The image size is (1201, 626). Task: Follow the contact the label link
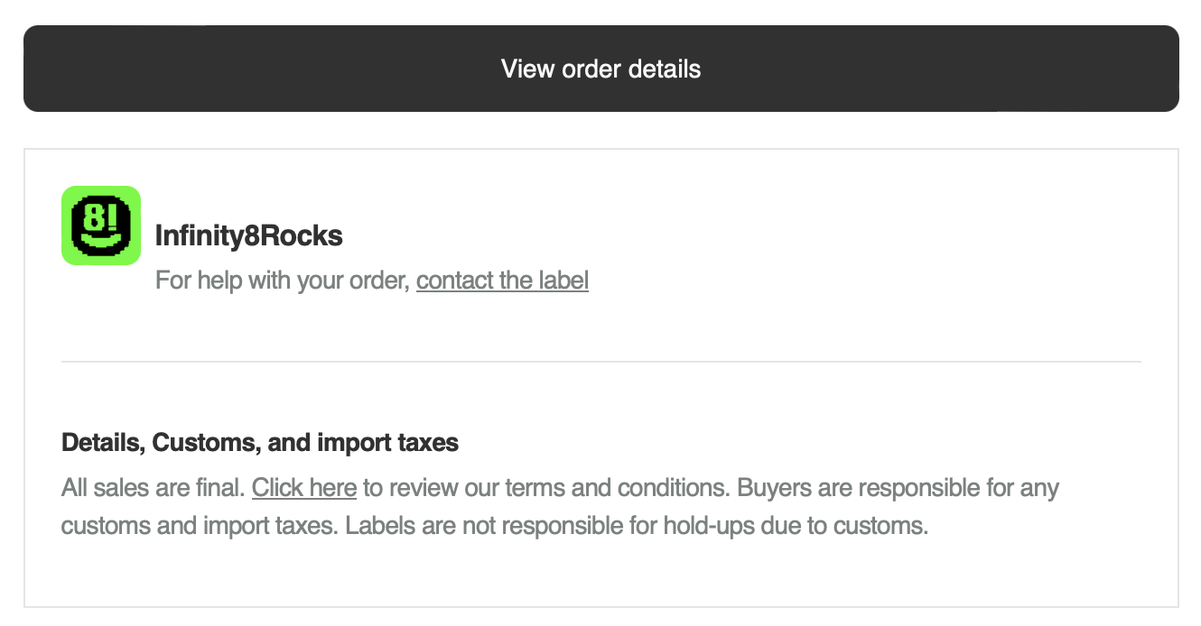502,281
